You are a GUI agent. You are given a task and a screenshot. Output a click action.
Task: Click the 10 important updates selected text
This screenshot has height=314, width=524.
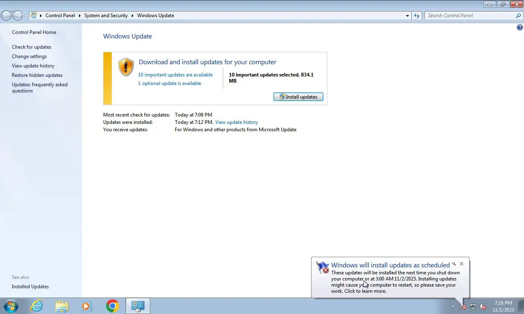coord(271,78)
